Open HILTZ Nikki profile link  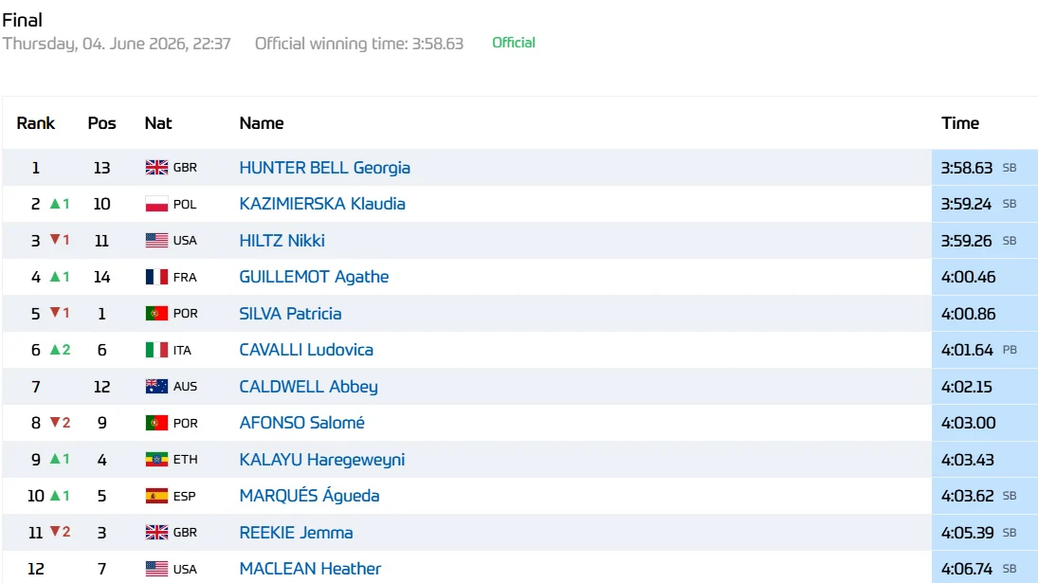pos(282,240)
